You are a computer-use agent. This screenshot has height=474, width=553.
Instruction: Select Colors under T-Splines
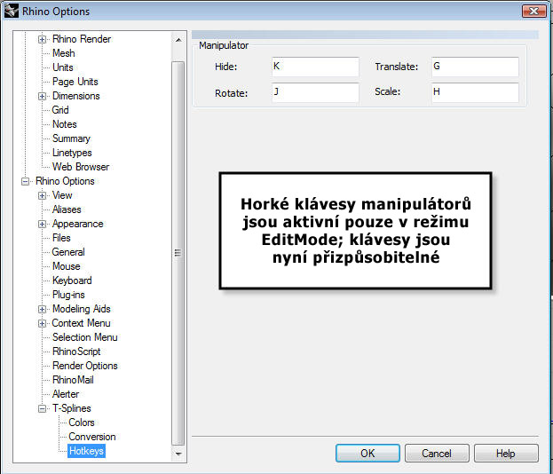click(x=82, y=423)
